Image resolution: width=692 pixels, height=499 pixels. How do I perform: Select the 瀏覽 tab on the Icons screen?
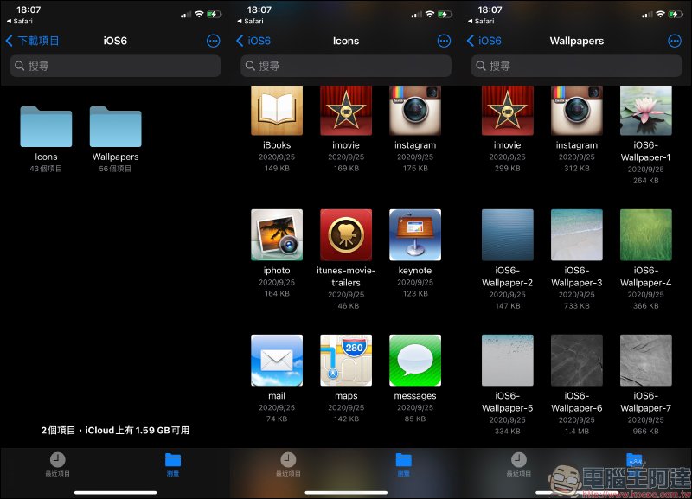pos(403,464)
